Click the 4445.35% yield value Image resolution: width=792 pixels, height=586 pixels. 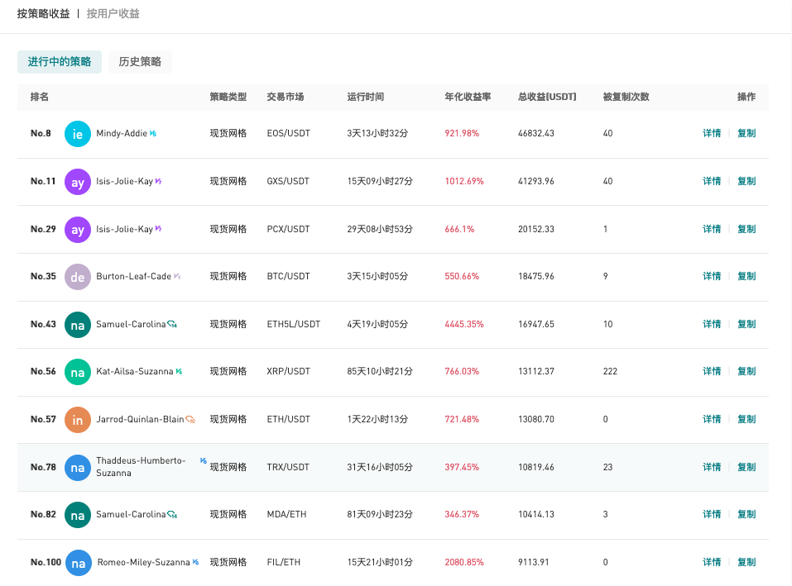(x=464, y=324)
